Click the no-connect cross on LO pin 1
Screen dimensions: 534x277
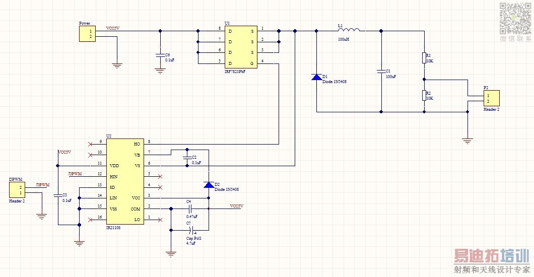pos(160,220)
